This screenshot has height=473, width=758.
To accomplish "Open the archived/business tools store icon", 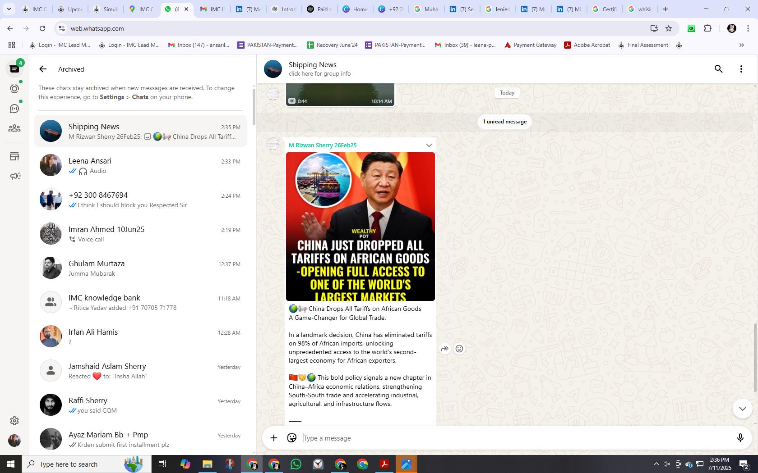I will coord(14,156).
